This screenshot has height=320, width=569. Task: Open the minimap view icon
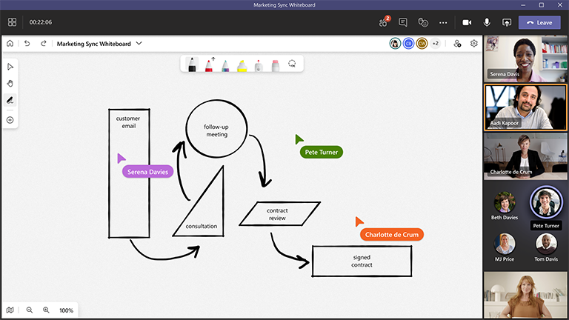tap(10, 310)
